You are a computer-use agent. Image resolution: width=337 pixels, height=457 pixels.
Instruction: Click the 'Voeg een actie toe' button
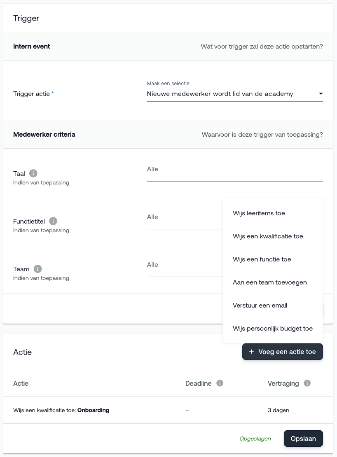pyautogui.click(x=282, y=352)
